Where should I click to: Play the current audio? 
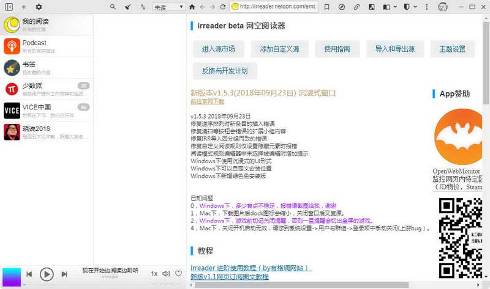coord(47,274)
